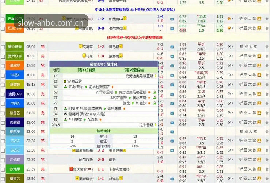Open orange lineup icon in 澳洲甲 17:30 row

(259, 66)
